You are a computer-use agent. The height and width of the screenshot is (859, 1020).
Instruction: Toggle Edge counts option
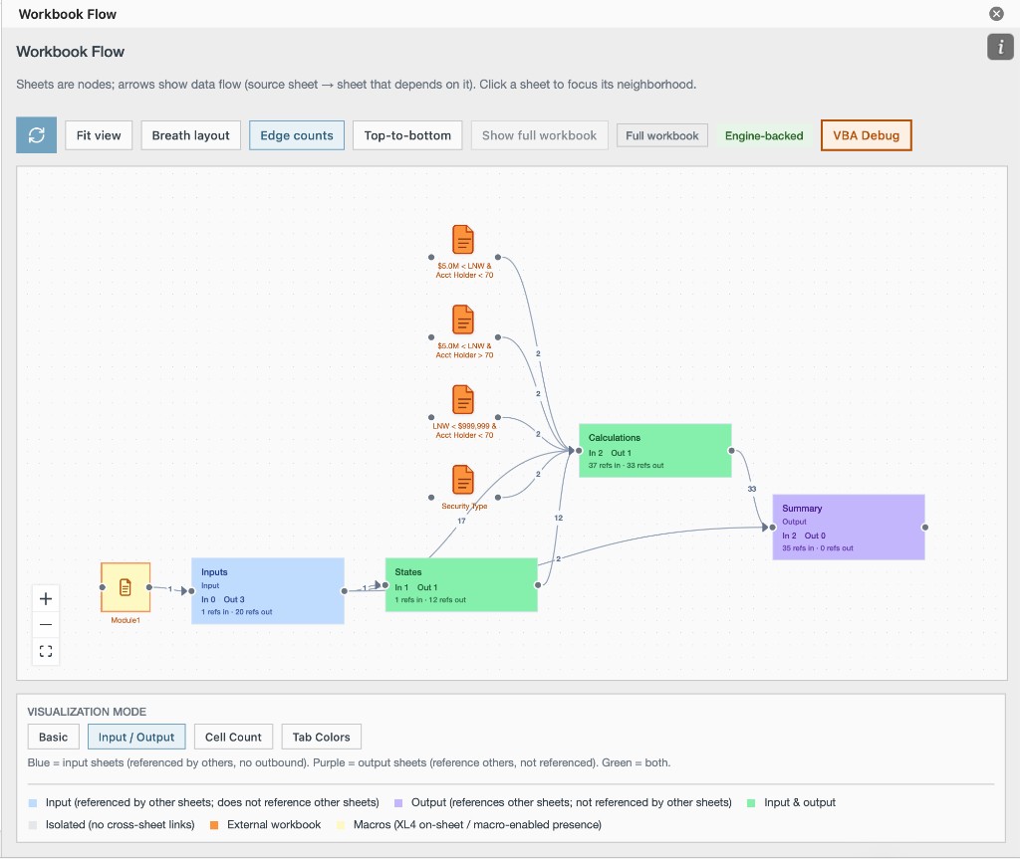[x=297, y=135]
